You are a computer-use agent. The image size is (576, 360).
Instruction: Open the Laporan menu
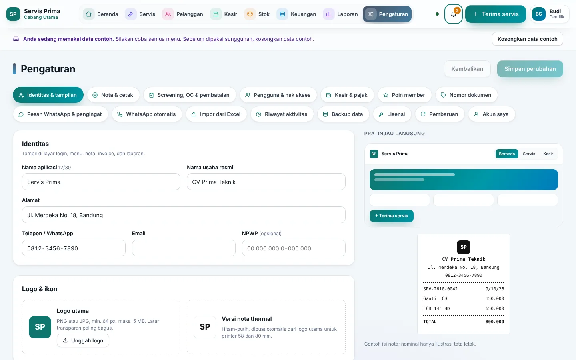click(341, 14)
